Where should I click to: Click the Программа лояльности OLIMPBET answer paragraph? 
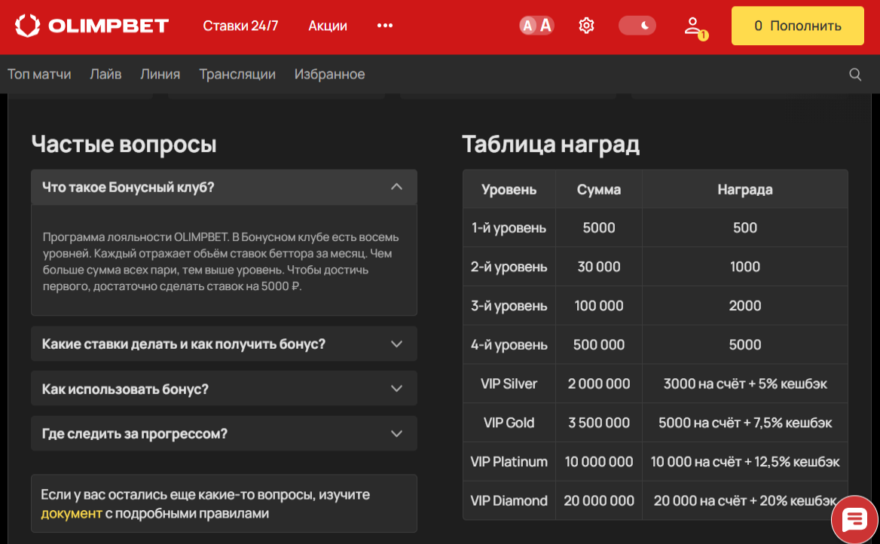tap(221, 261)
